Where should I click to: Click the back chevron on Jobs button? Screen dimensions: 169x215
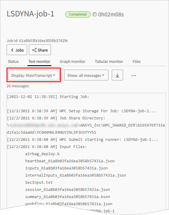[x=12, y=50]
